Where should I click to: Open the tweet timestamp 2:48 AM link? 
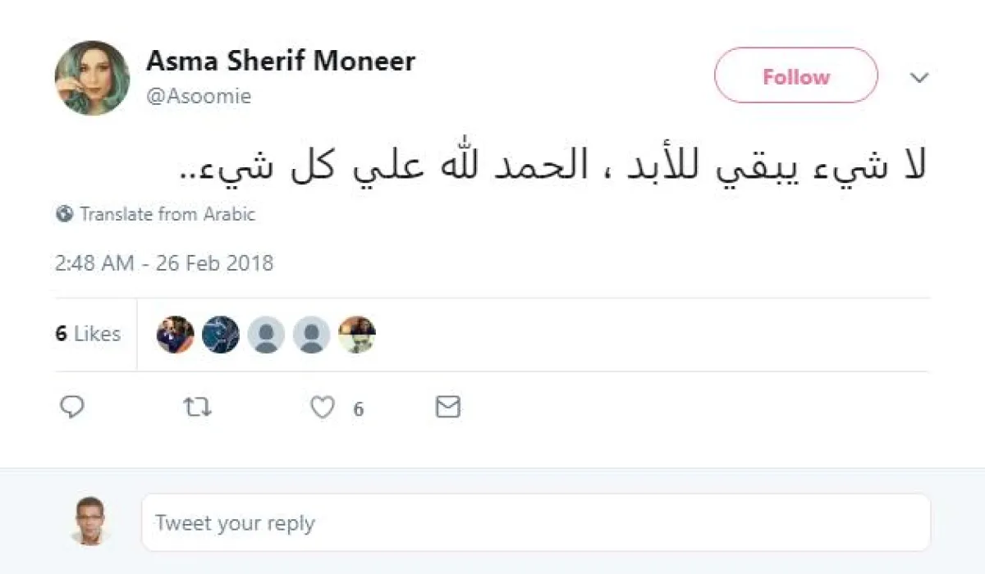tap(164, 263)
